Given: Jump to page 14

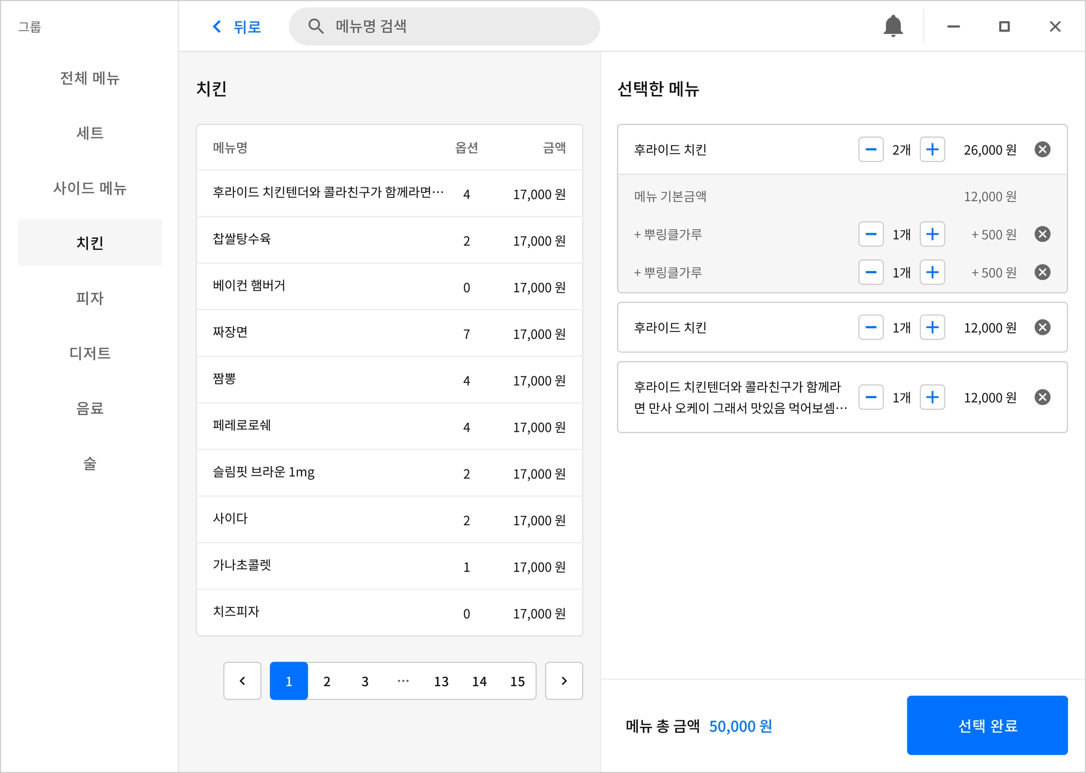Looking at the screenshot, I should pyautogui.click(x=479, y=681).
